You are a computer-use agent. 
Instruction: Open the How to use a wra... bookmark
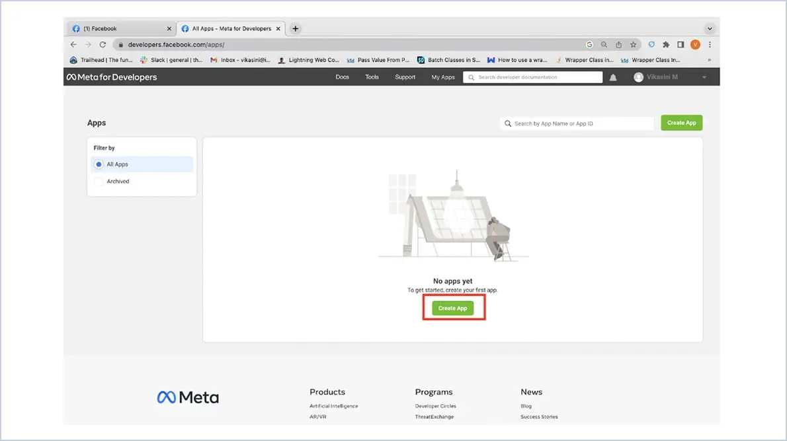[x=517, y=60]
